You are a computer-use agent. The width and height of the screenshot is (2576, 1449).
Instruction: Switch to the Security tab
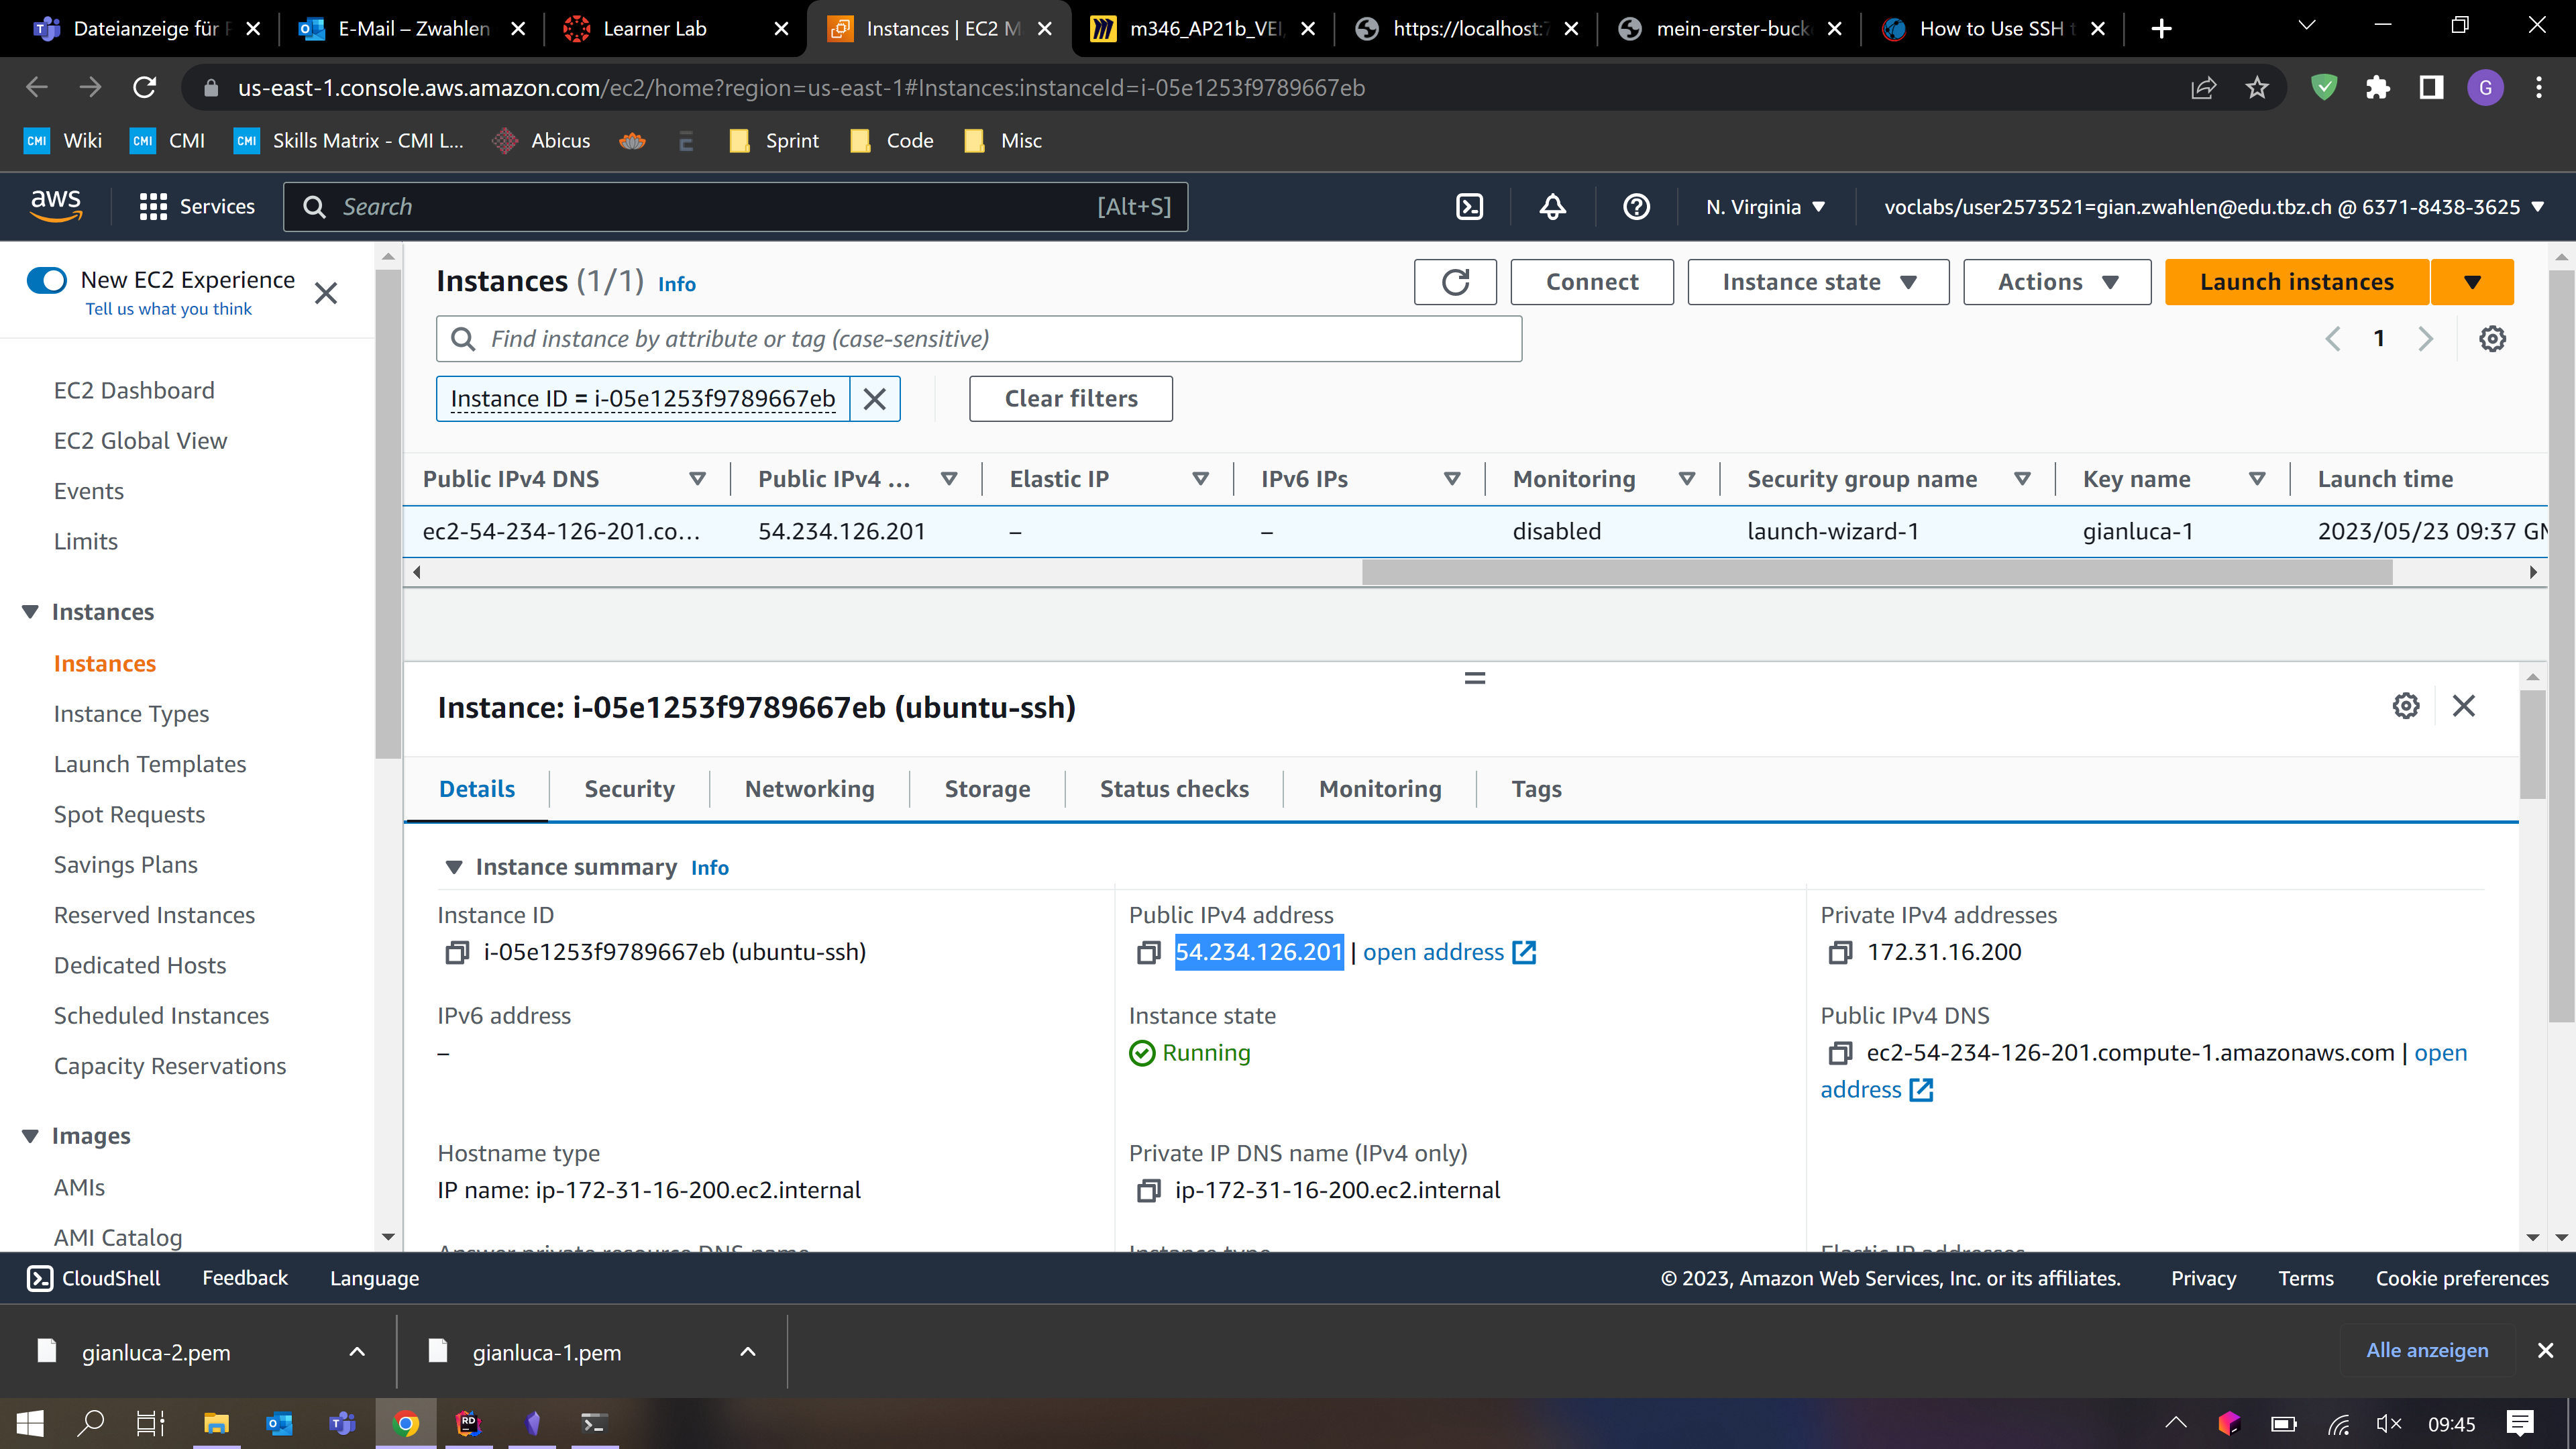pos(629,789)
